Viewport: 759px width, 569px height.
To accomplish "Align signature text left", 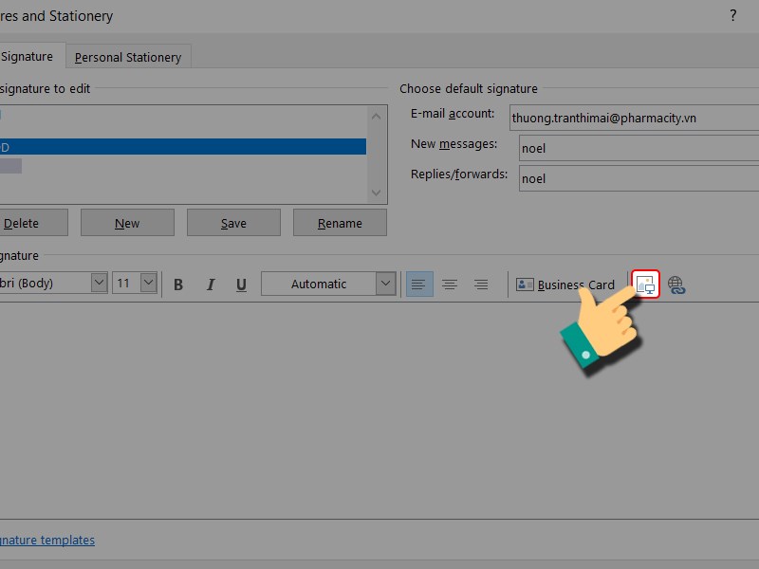I will (419, 284).
